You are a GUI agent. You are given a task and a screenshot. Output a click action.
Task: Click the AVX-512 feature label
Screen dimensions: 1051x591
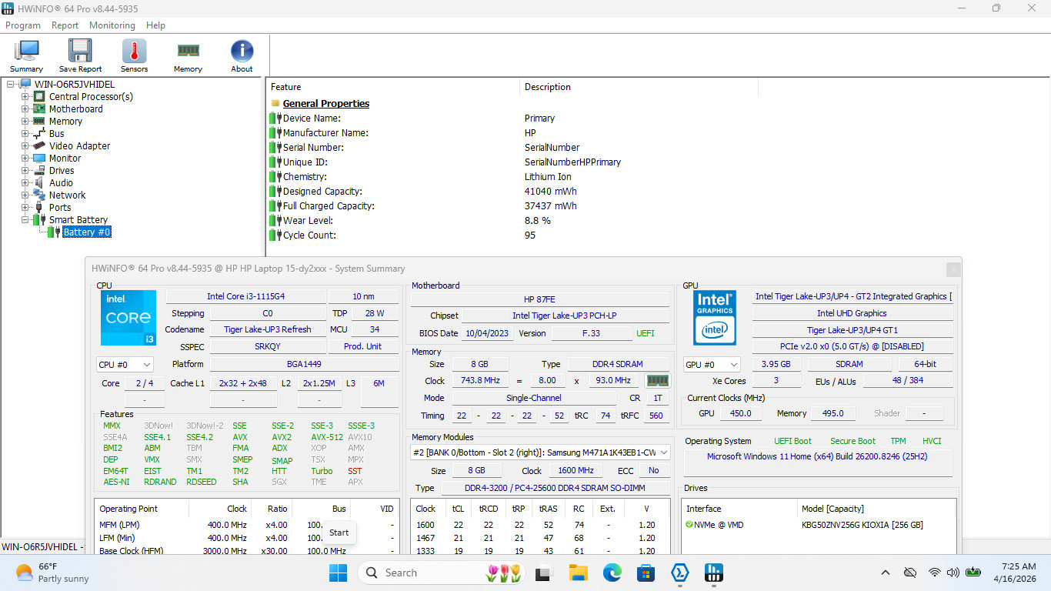pos(328,437)
